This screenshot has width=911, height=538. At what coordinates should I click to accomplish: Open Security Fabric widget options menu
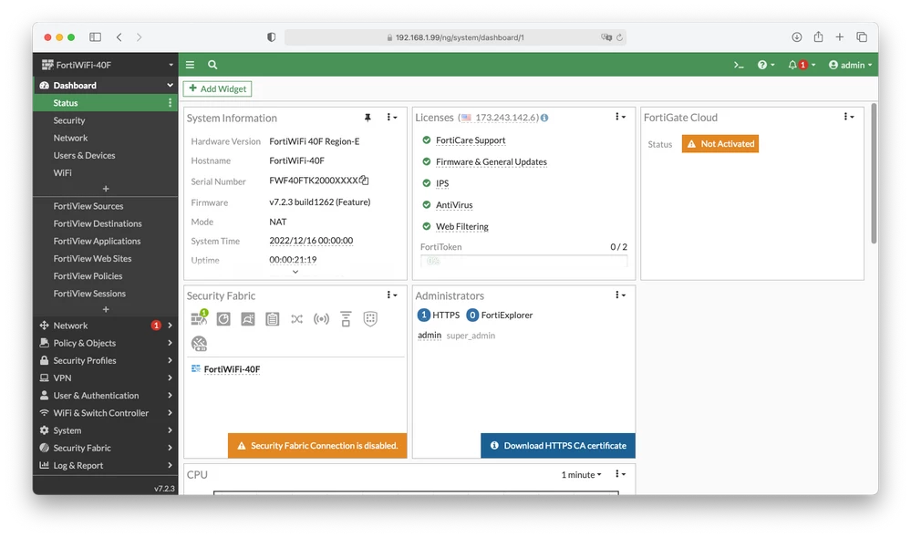[x=391, y=295]
